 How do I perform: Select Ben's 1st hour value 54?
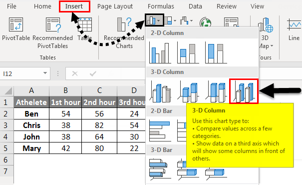click(65, 113)
